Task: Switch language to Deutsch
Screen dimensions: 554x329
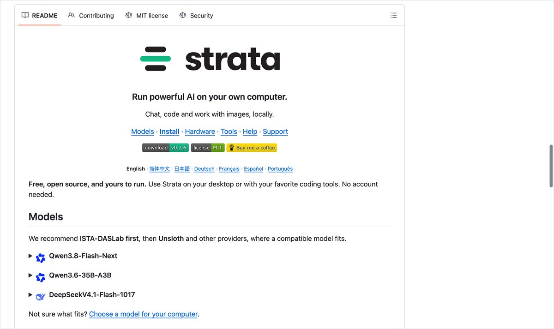Action: pos(205,169)
